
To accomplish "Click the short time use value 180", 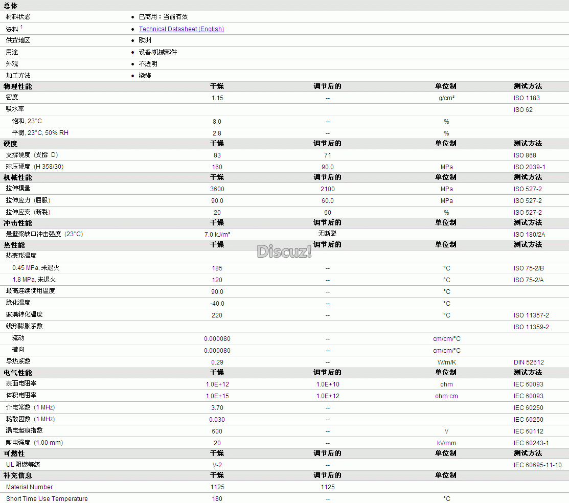I will point(217,498).
